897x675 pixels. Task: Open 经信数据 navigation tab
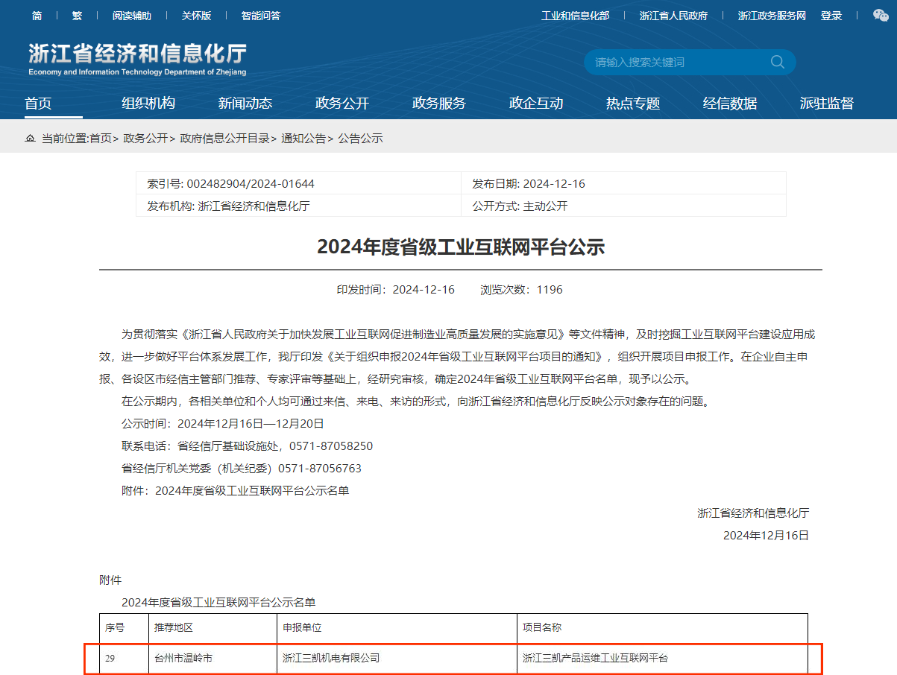click(730, 104)
